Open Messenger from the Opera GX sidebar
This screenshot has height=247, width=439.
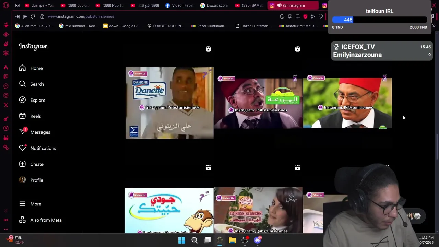(x=6, y=86)
